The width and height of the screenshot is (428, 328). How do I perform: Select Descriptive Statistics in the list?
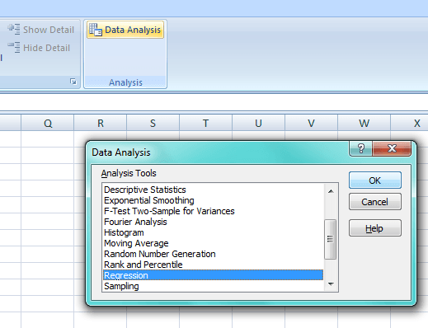point(213,190)
